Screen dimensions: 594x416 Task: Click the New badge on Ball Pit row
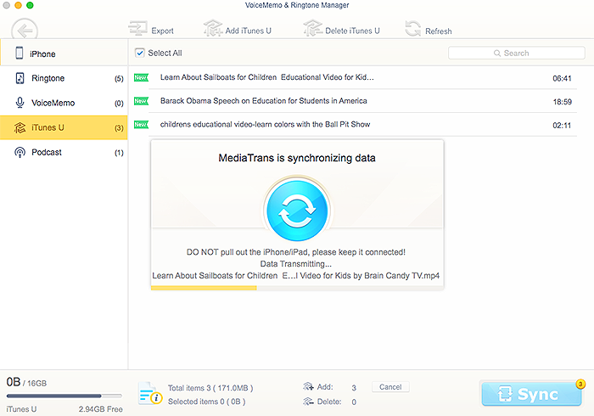pos(141,125)
